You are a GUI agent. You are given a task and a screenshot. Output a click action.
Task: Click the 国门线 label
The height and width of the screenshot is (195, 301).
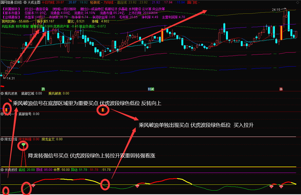point(192,2)
